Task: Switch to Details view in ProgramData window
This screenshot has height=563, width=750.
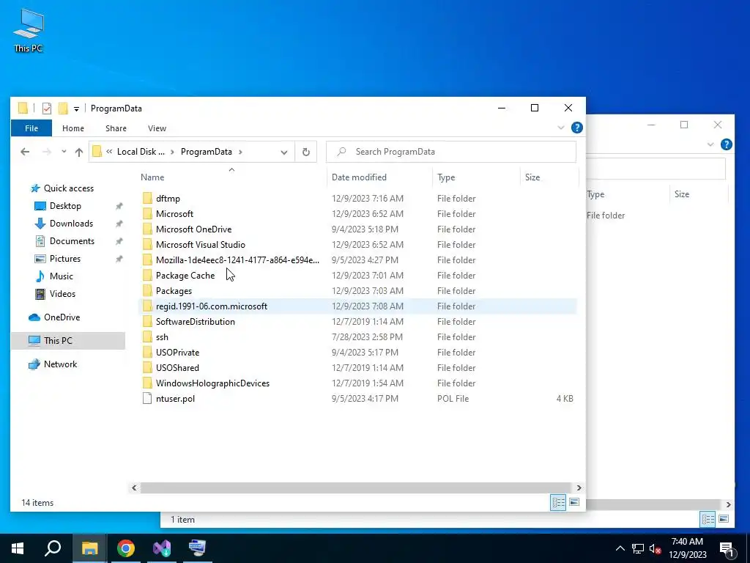Action: pyautogui.click(x=558, y=502)
